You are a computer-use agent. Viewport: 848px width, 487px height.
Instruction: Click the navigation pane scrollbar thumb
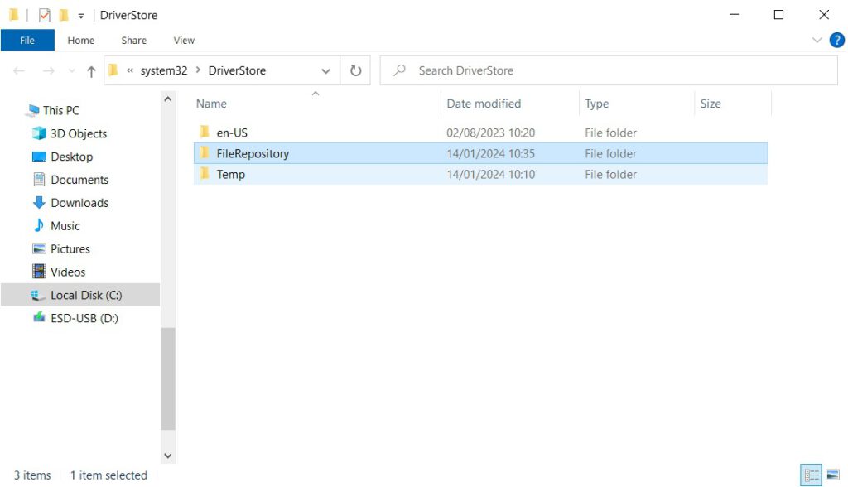167,379
